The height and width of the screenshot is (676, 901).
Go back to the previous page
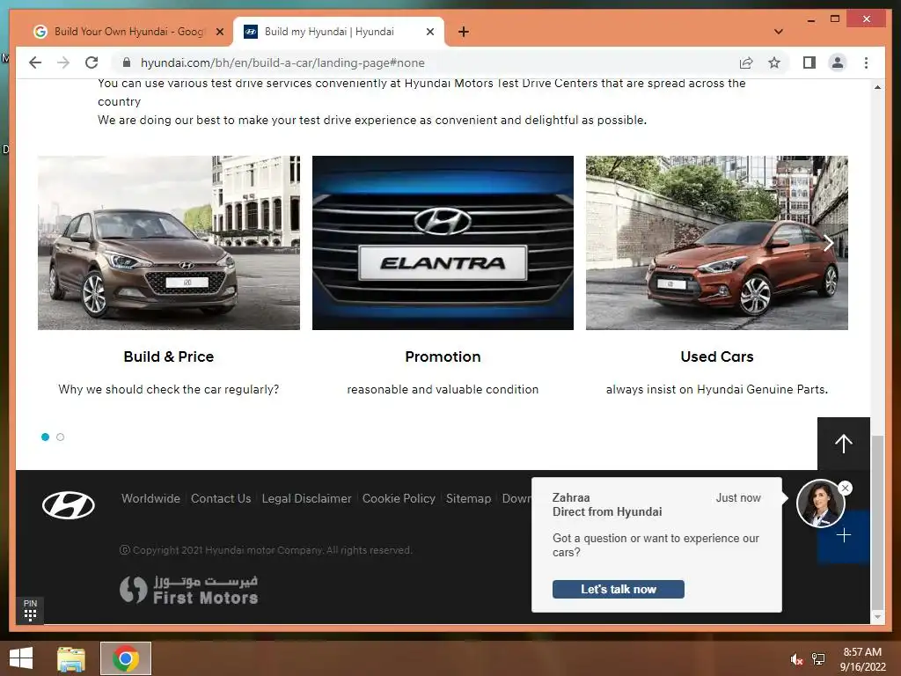[x=35, y=62]
